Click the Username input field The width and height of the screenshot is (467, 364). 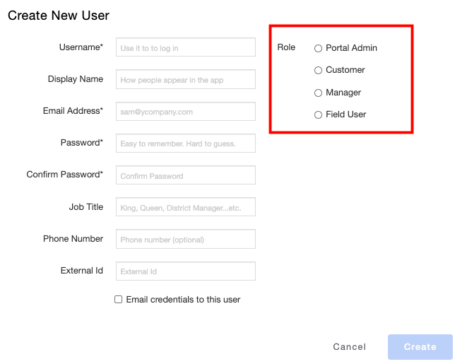(x=186, y=47)
